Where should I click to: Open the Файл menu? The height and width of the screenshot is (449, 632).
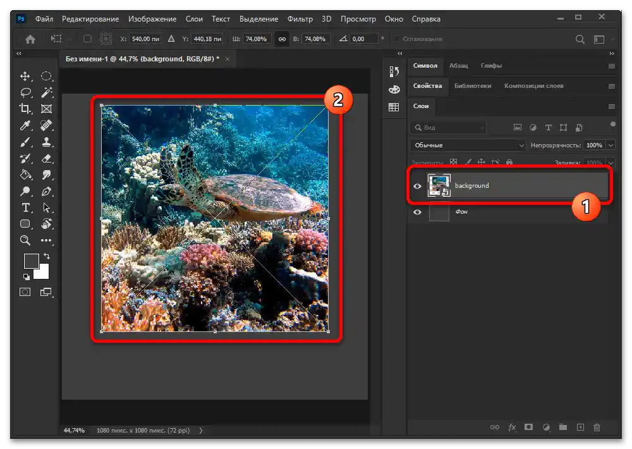coord(44,19)
